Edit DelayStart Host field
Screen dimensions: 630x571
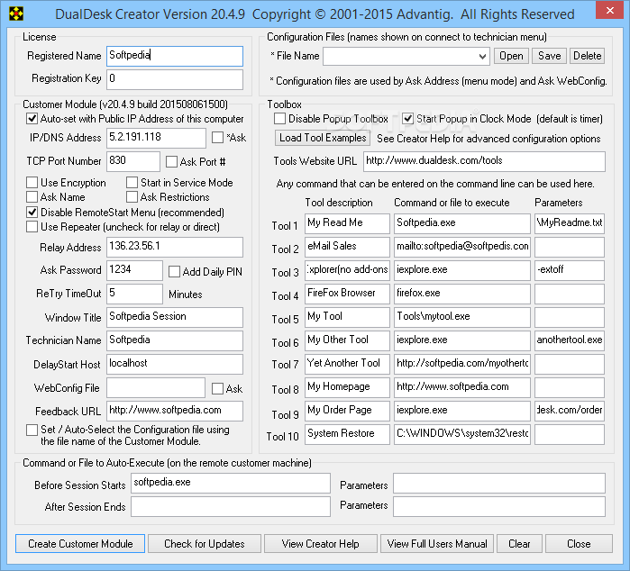175,364
